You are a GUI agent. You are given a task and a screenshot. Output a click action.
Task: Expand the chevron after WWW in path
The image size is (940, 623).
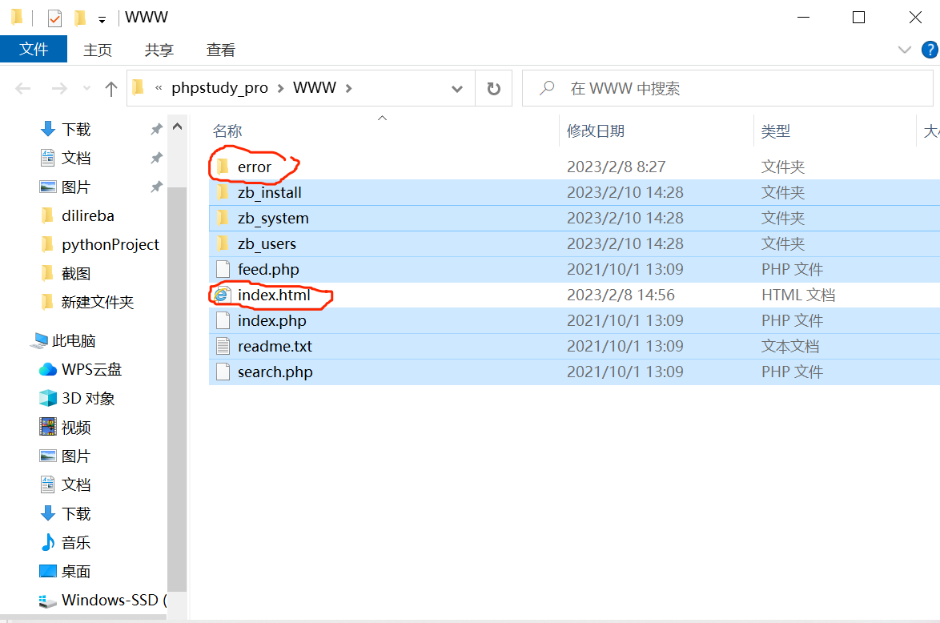coord(348,89)
